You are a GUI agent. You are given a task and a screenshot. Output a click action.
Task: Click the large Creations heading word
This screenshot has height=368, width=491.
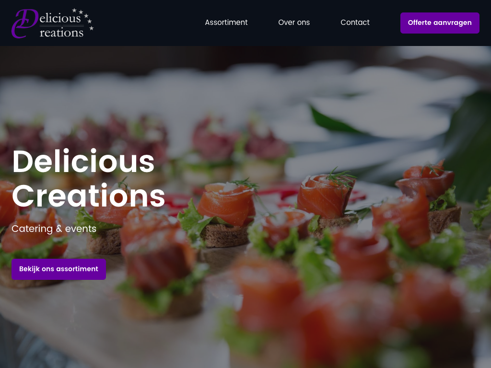(88, 196)
